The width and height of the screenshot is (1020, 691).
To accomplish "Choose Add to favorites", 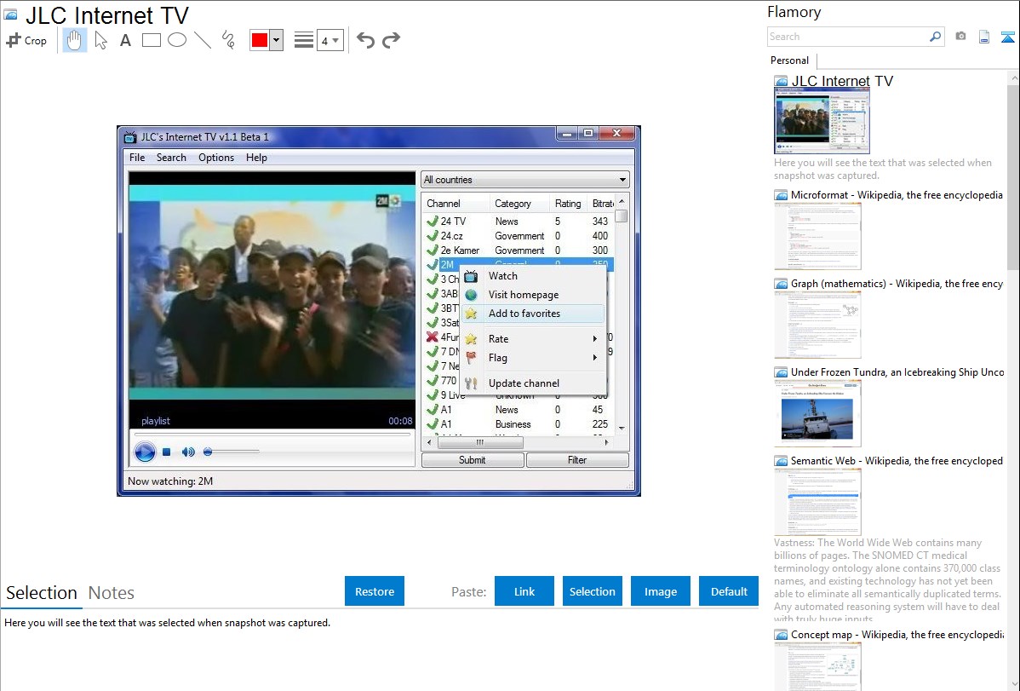I will point(533,314).
